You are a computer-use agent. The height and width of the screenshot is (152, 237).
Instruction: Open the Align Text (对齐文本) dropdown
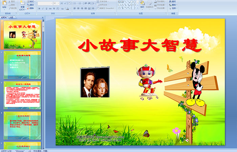pyautogui.click(x=103, y=5)
